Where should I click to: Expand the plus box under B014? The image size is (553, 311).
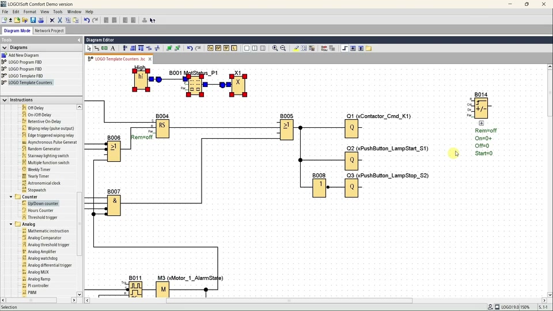pos(482,123)
